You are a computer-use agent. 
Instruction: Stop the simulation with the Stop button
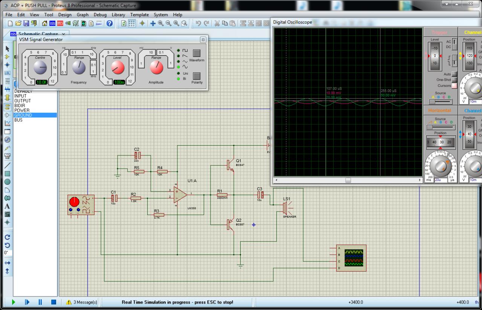pyautogui.click(x=53, y=302)
